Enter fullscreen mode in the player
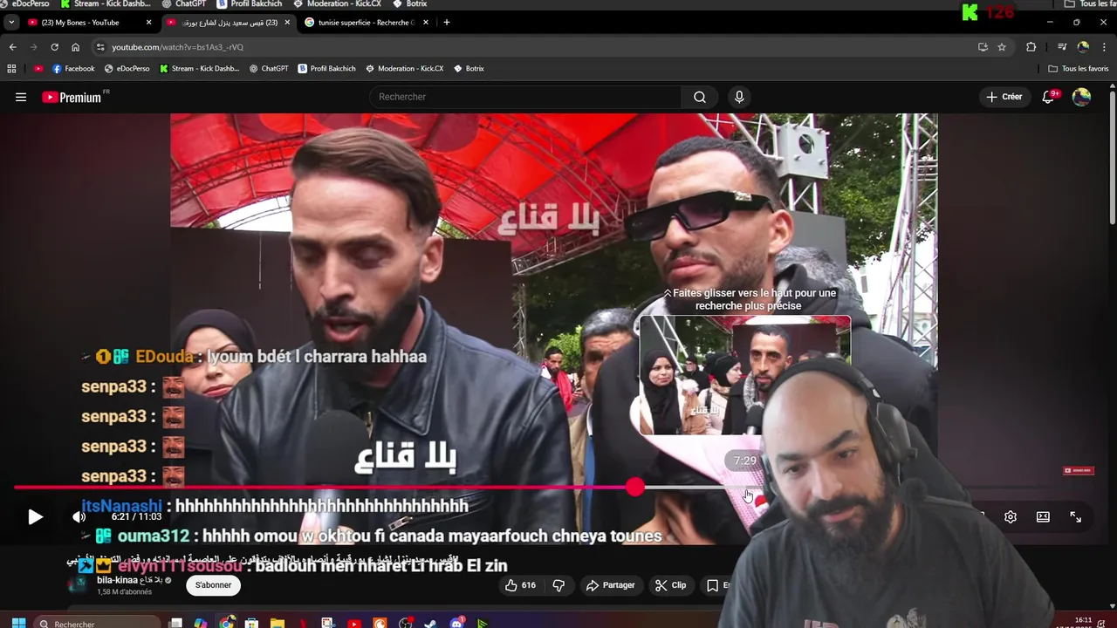 pos(1075,516)
